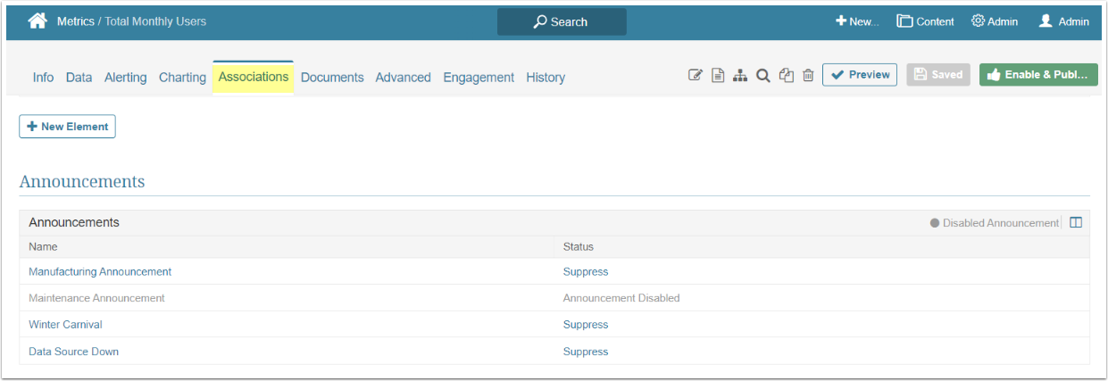Open the Engagement tab
Screen dimensions: 1108x381
(x=479, y=78)
